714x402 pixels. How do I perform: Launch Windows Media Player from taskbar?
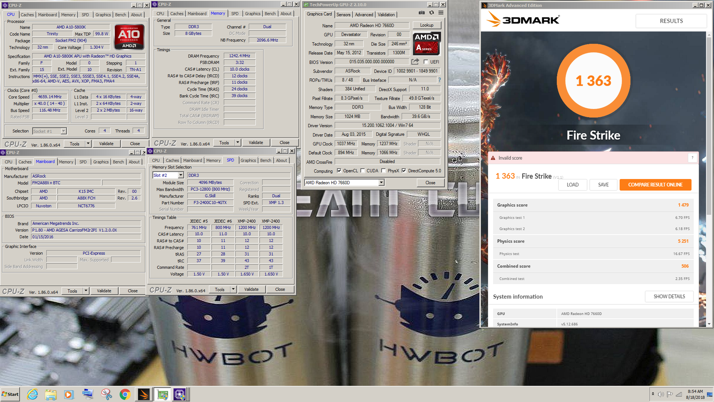[69, 394]
